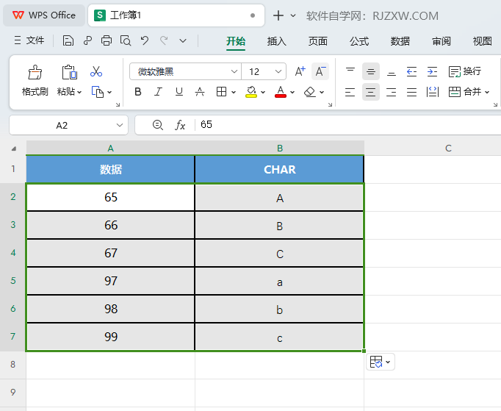The width and height of the screenshot is (501, 411).
Task: Increase font size with A+ icon
Action: (x=300, y=71)
